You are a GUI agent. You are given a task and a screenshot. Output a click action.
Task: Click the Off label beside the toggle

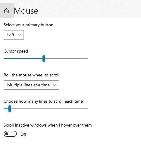coord(23,134)
